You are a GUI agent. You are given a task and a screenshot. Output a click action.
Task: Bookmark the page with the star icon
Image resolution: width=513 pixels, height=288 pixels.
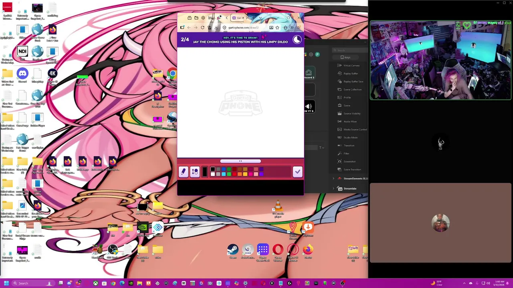[277, 28]
